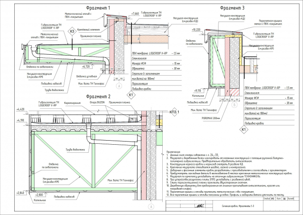Select the "+9,110" elevation mark
Viewport: 303px width, 215px height.
click(x=197, y=90)
